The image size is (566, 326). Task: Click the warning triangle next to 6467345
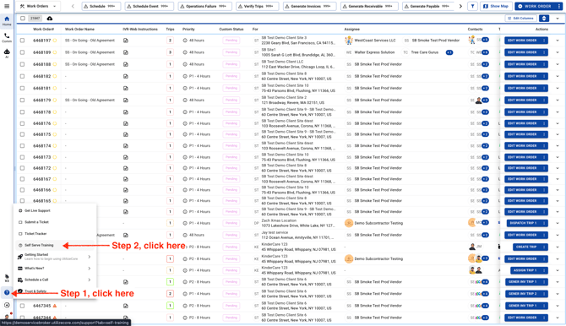pos(55,306)
